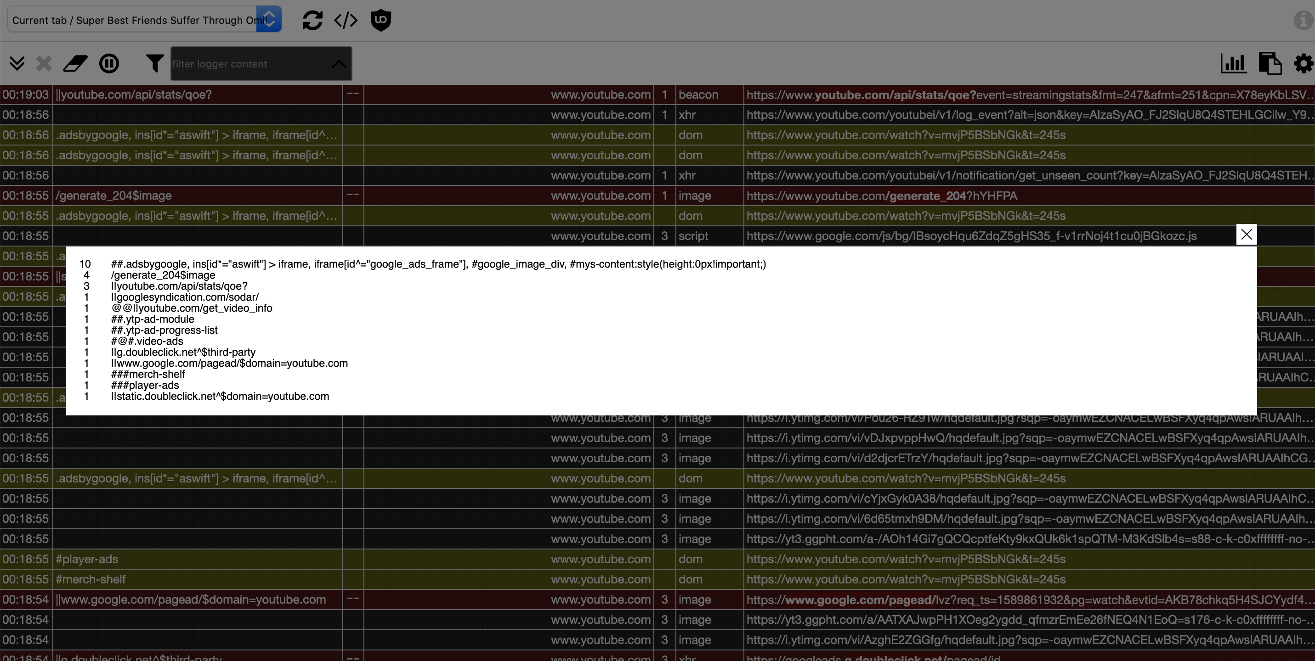Click the #player-ads log row
Image resolution: width=1315 pixels, height=661 pixels.
(88, 559)
